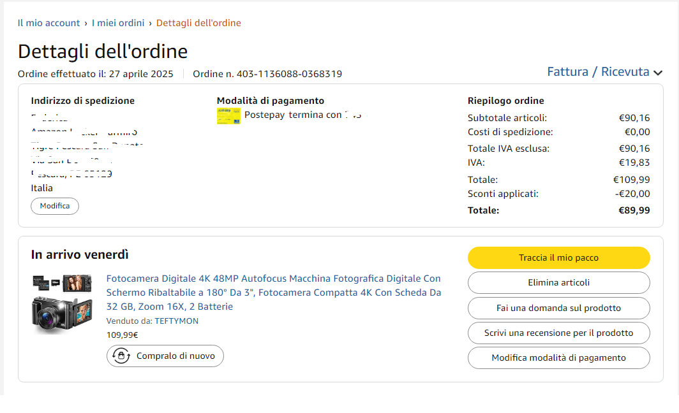
Task: Click the 'Indirizzo di spedizione' heading
Action: [83, 101]
